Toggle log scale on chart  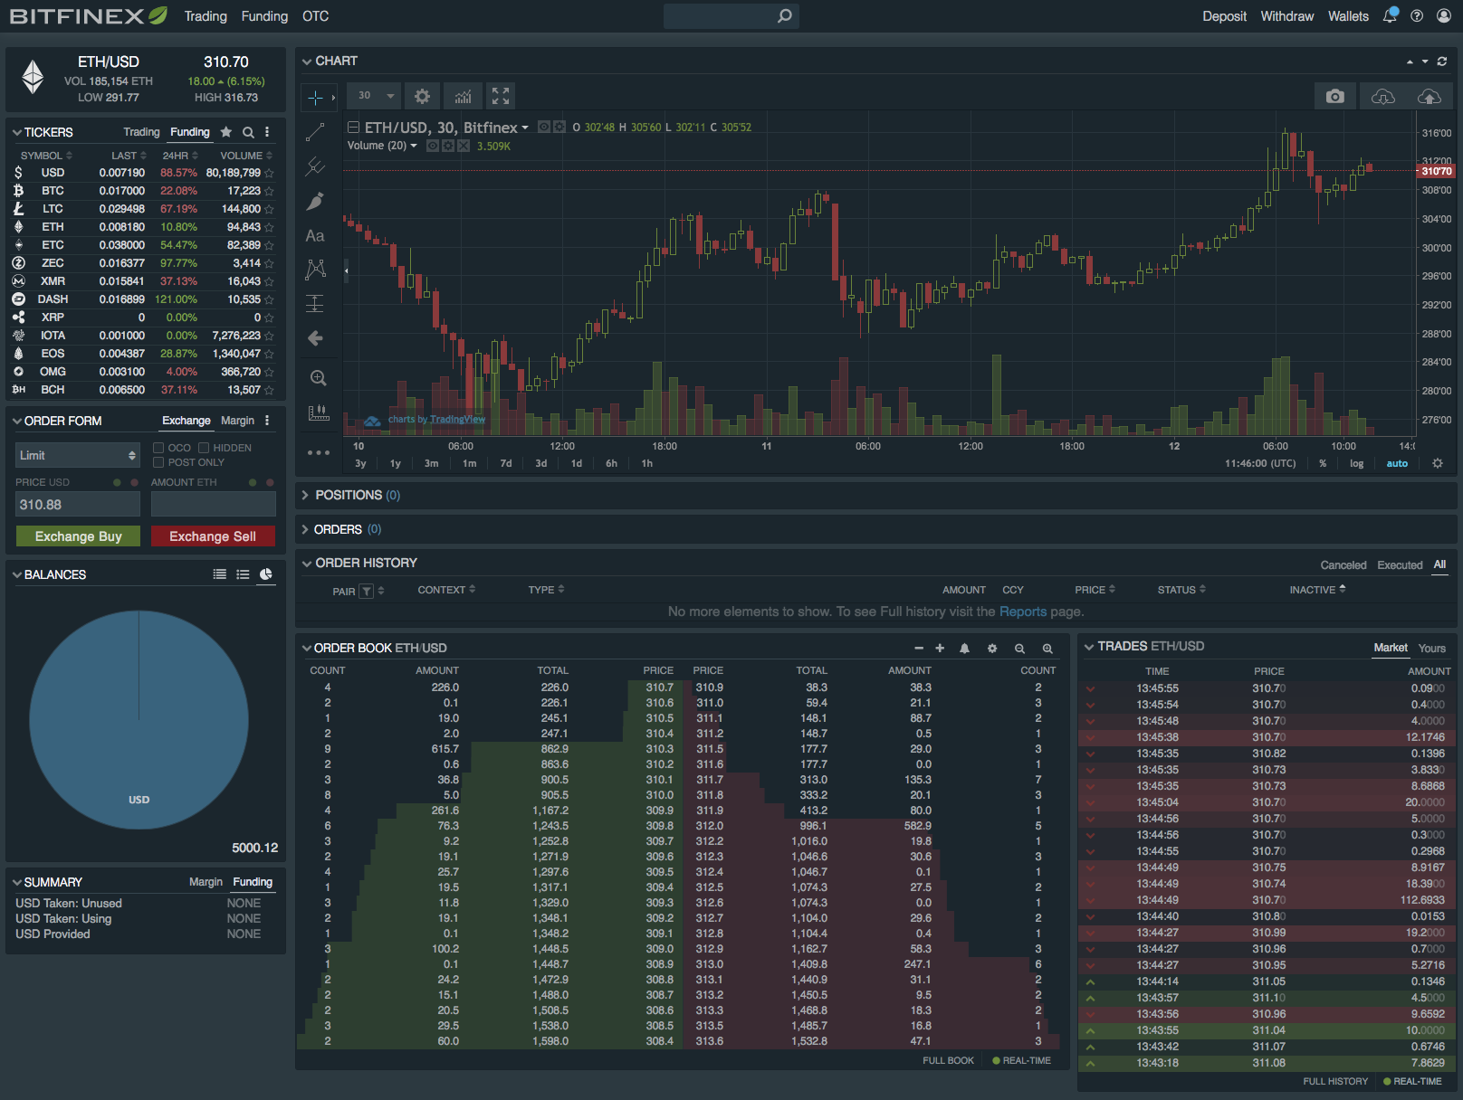[x=1356, y=463]
